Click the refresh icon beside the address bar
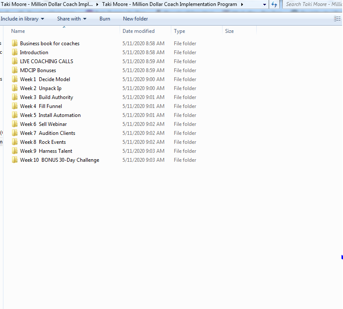The height and width of the screenshot is (309, 343). tap(274, 4)
